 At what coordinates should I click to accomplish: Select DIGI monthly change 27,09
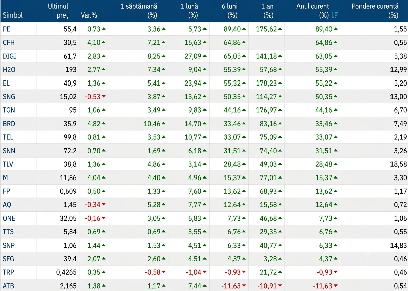pyautogui.click(x=193, y=56)
